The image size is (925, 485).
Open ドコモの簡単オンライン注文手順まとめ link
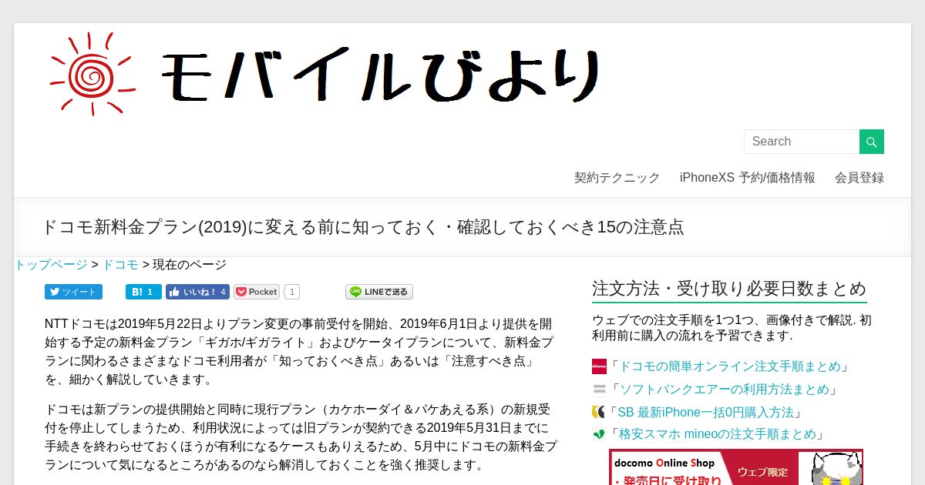pyautogui.click(x=728, y=366)
